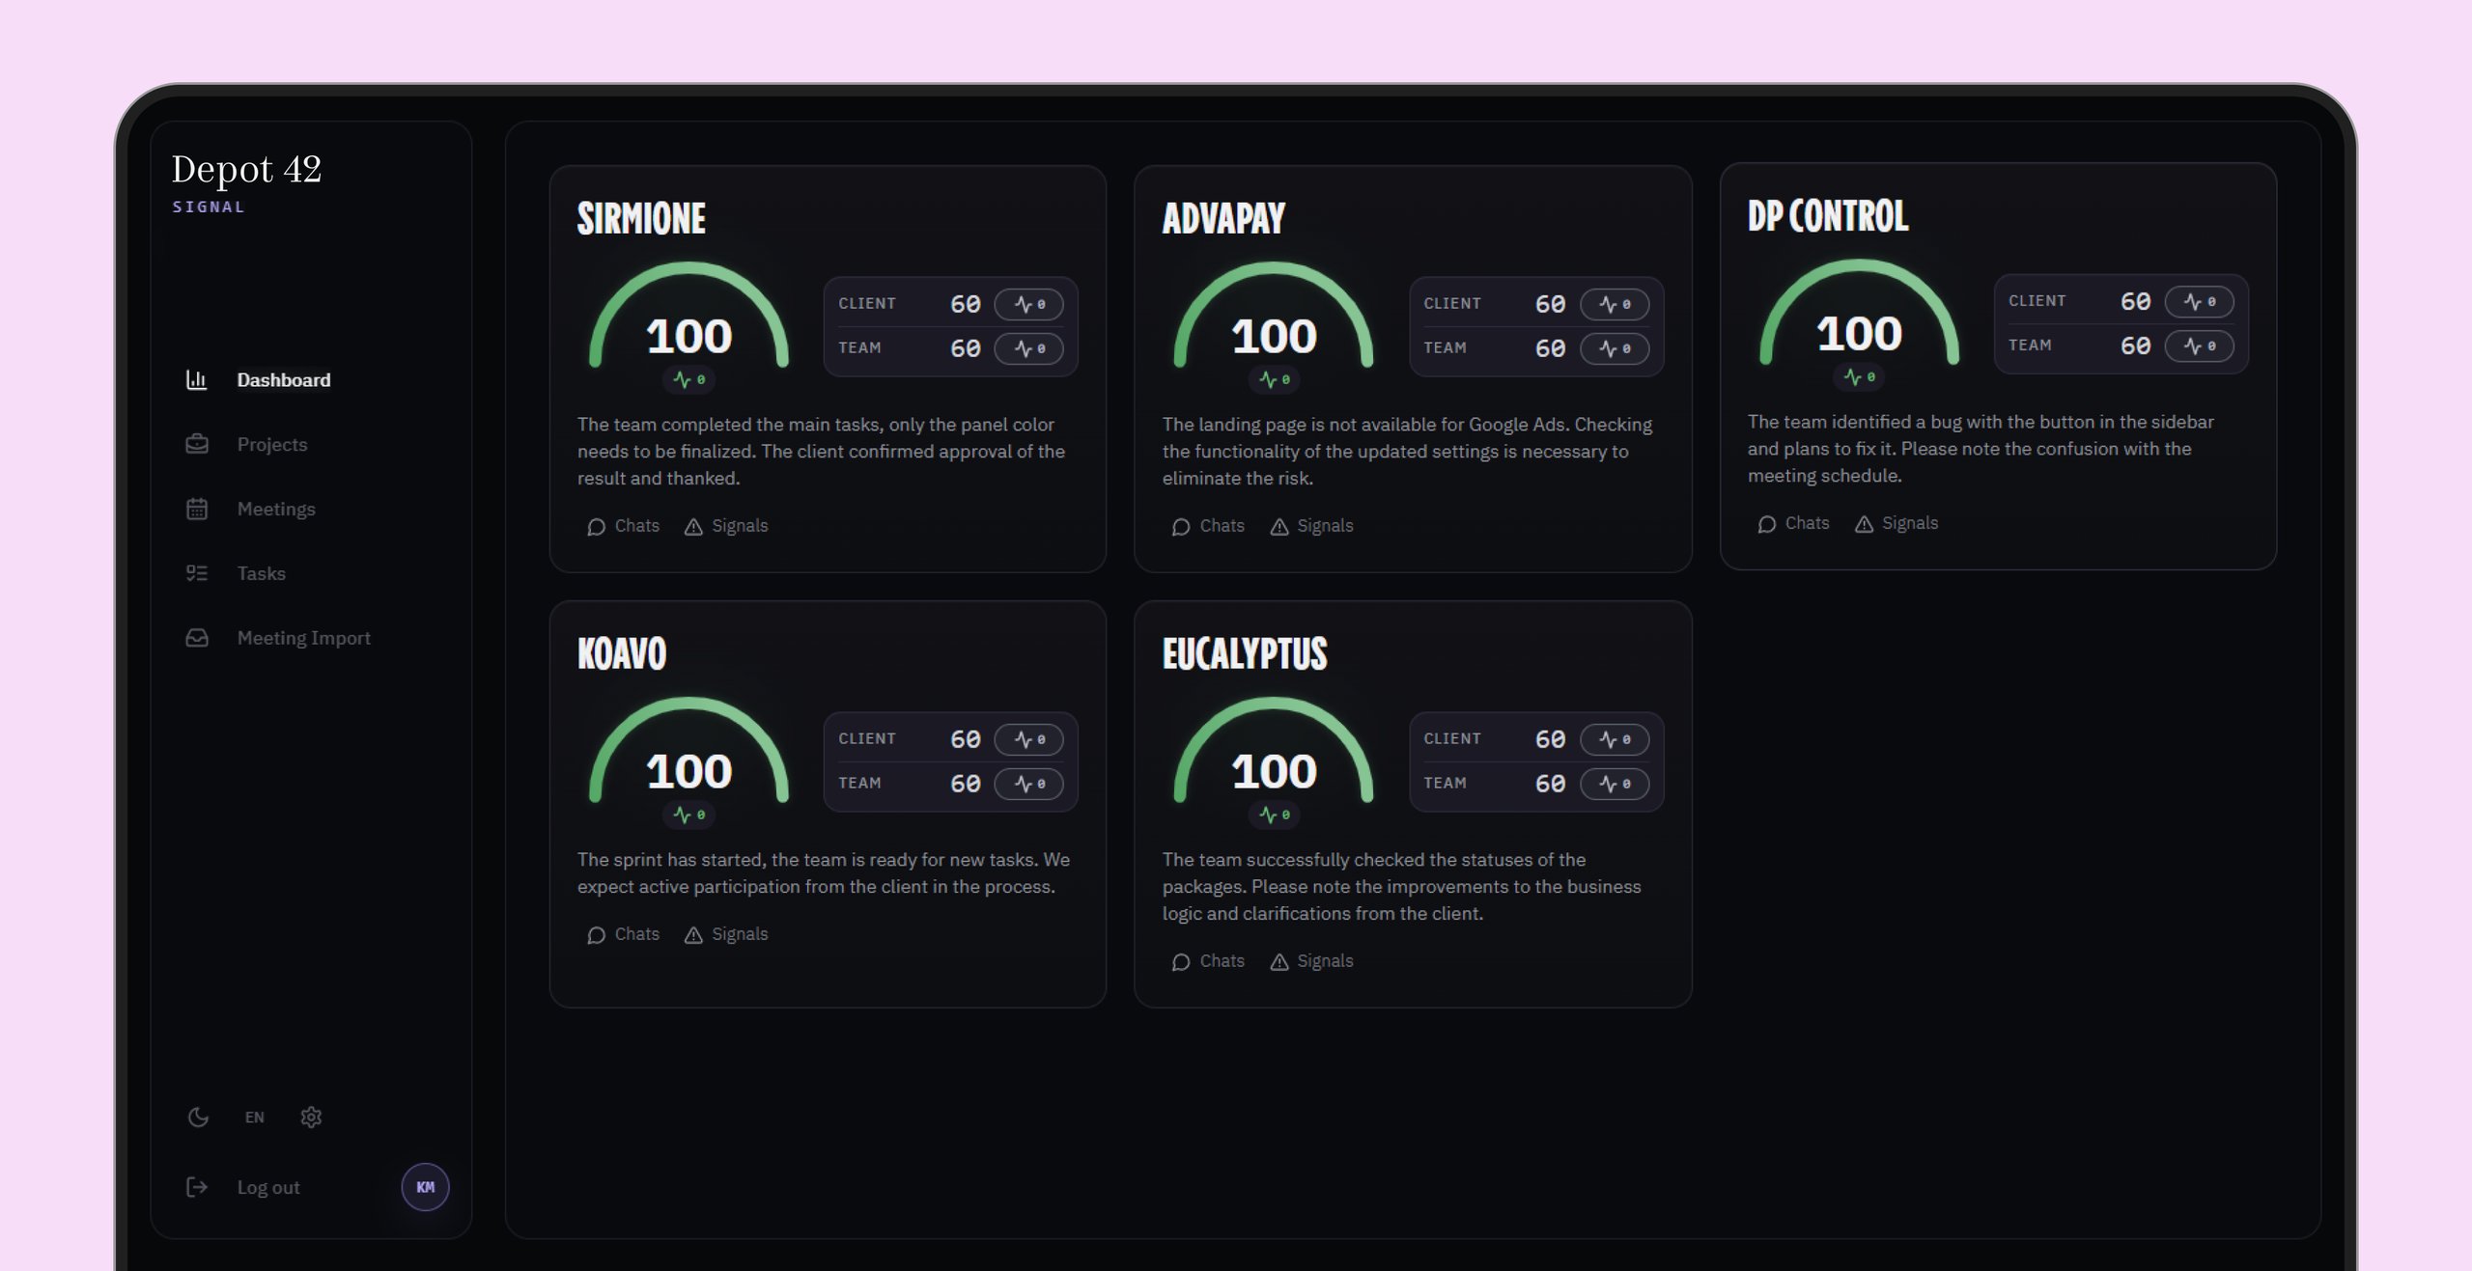Click Eucalyptus team pulse trend badge
2472x1271 pixels.
[x=1615, y=785]
